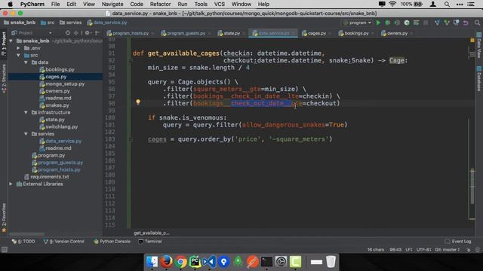Toggle tool window buttons icon in bottom-left corner

[5, 250]
